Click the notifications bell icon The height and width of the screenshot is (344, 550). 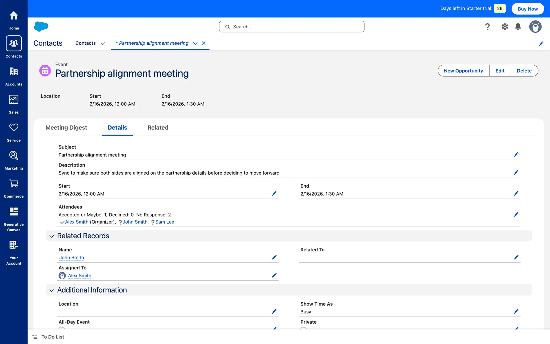coord(518,27)
